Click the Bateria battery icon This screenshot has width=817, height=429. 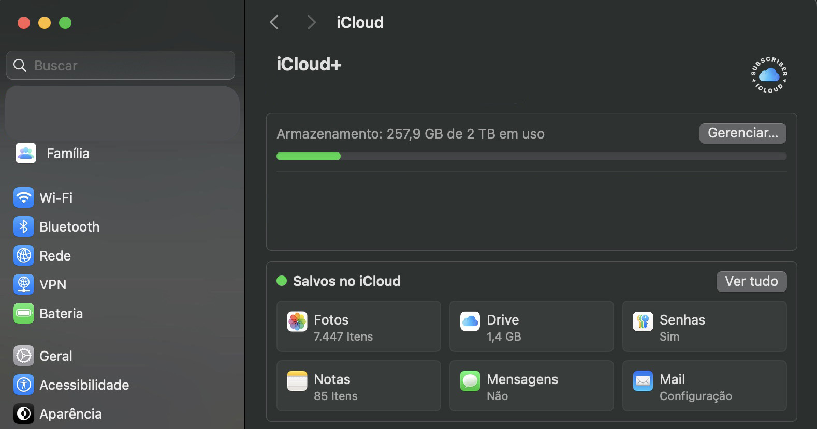click(x=23, y=313)
